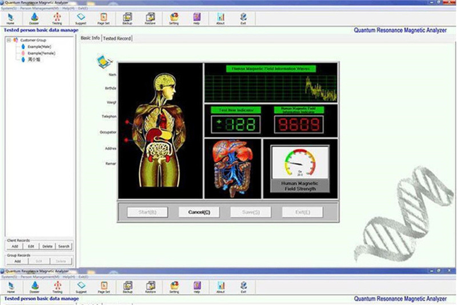Click the red magnetic field indicator display

(299, 125)
